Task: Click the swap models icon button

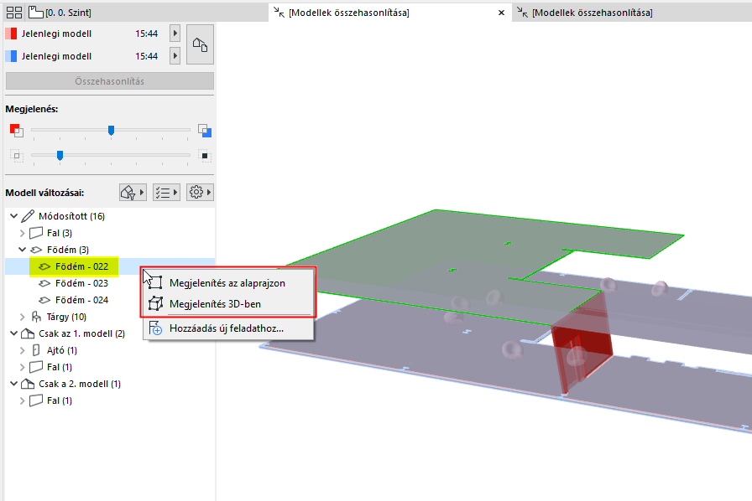Action: 200,44
